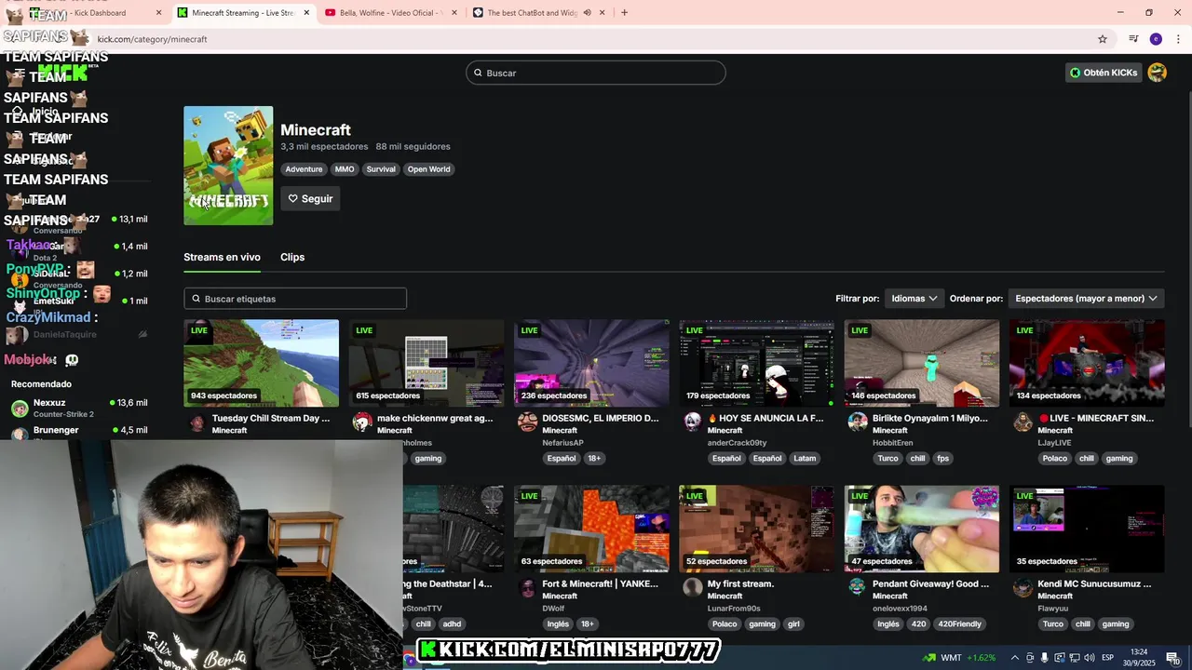Click HobbitEren channel avatar
This screenshot has width=1192, height=670.
[x=858, y=422]
